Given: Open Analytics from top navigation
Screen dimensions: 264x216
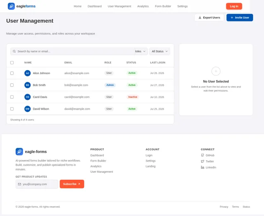Looking at the screenshot, I should pyautogui.click(x=143, y=6).
